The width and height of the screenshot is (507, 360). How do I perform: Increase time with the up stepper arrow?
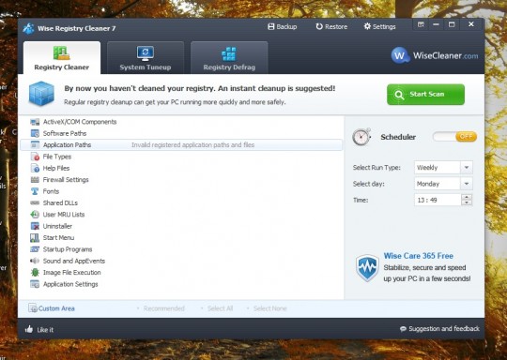click(x=467, y=197)
